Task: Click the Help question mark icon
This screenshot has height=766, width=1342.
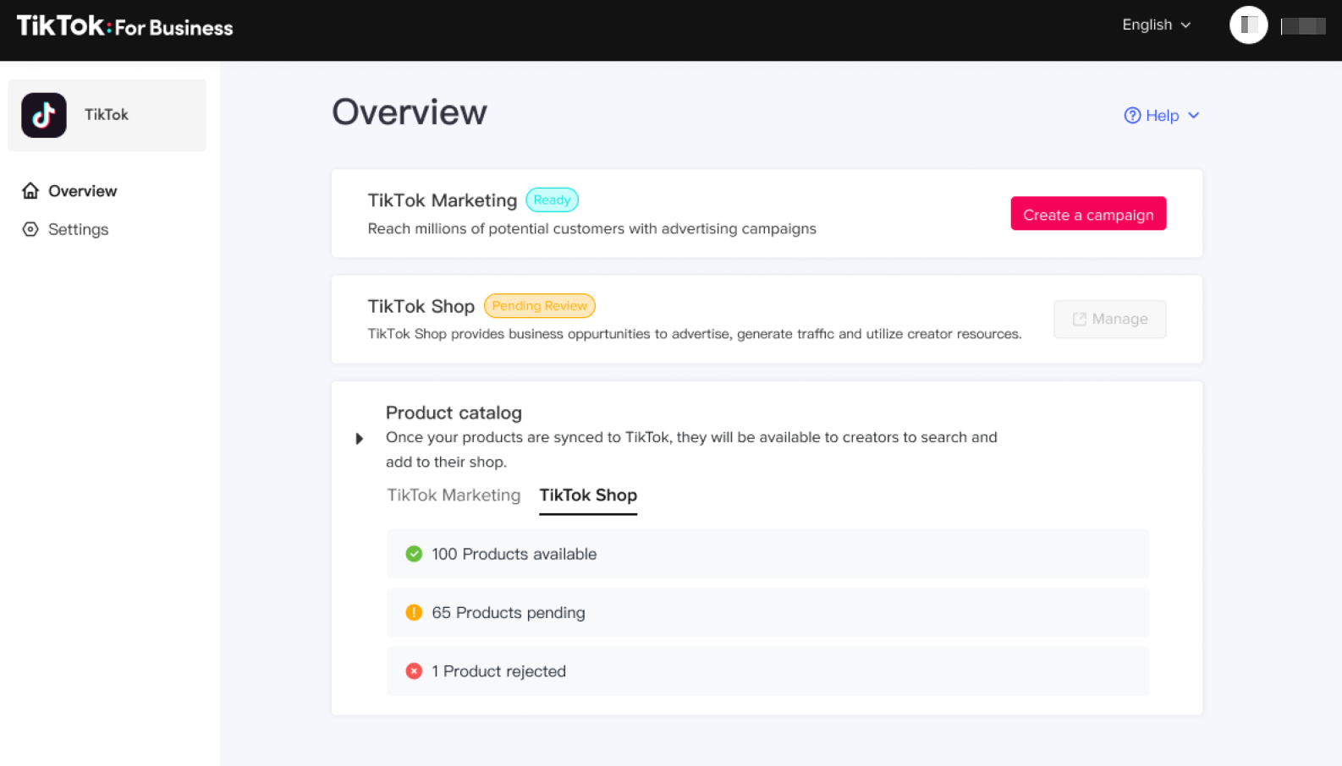Action: tap(1131, 116)
